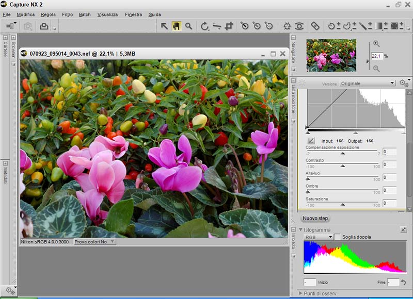Enable the Soglia doppia checkbox
Image resolution: width=413 pixels, height=299 pixels.
coord(337,237)
